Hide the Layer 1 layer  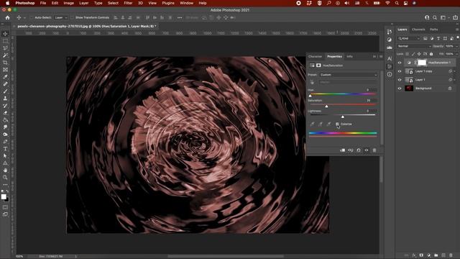click(400, 80)
